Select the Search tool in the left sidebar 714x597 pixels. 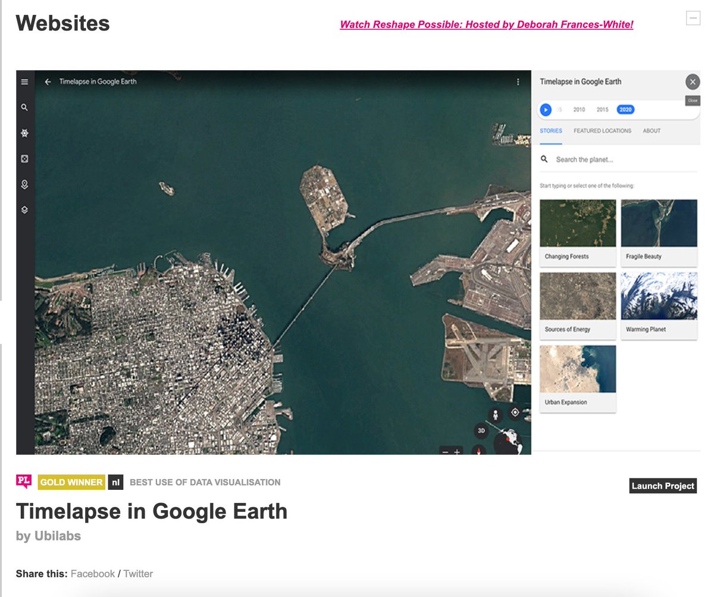coord(24,108)
